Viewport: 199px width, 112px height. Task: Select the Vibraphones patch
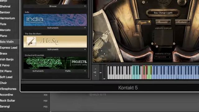8,89
